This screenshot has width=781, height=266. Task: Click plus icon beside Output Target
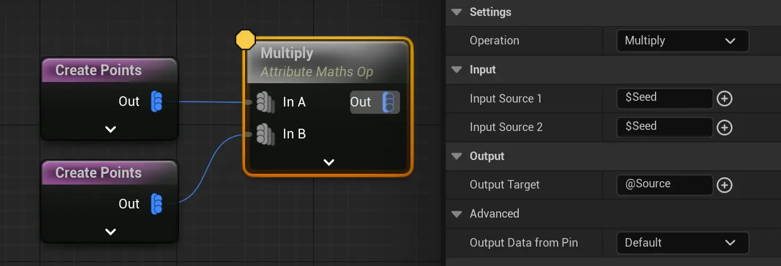point(724,185)
